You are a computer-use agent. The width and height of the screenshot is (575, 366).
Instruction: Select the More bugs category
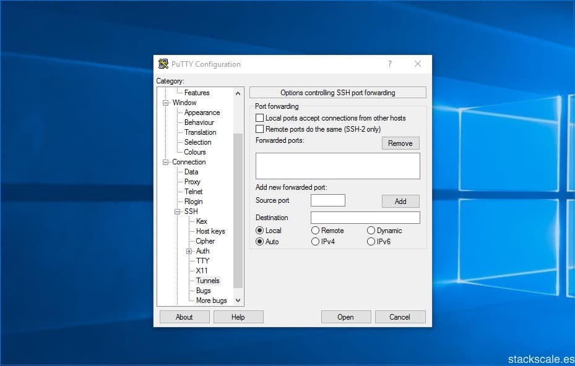tap(212, 300)
